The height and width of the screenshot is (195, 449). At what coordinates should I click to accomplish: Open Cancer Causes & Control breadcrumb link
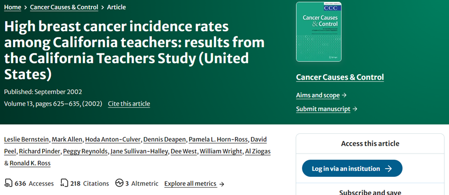point(64,7)
